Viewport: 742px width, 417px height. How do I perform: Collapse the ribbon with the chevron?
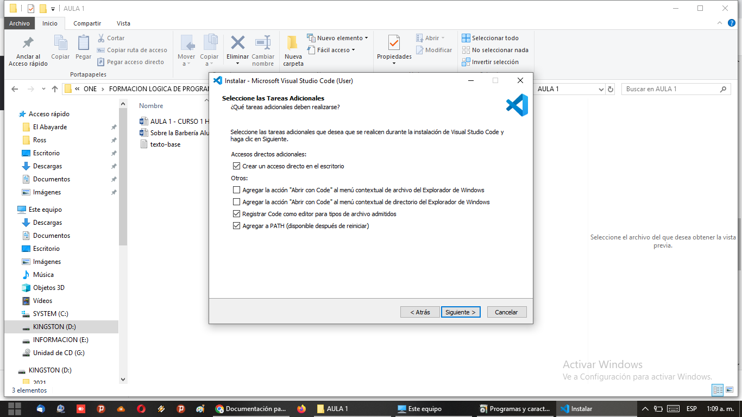[719, 23]
